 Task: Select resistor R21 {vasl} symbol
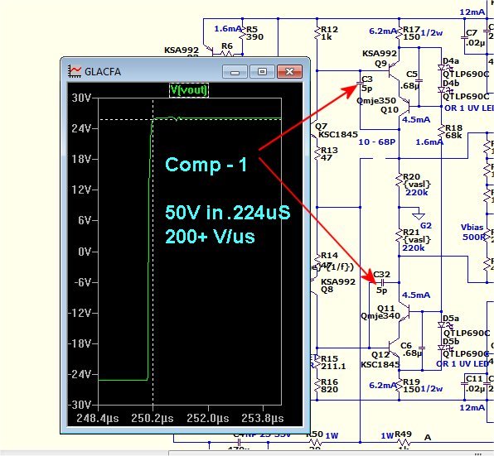click(x=400, y=236)
